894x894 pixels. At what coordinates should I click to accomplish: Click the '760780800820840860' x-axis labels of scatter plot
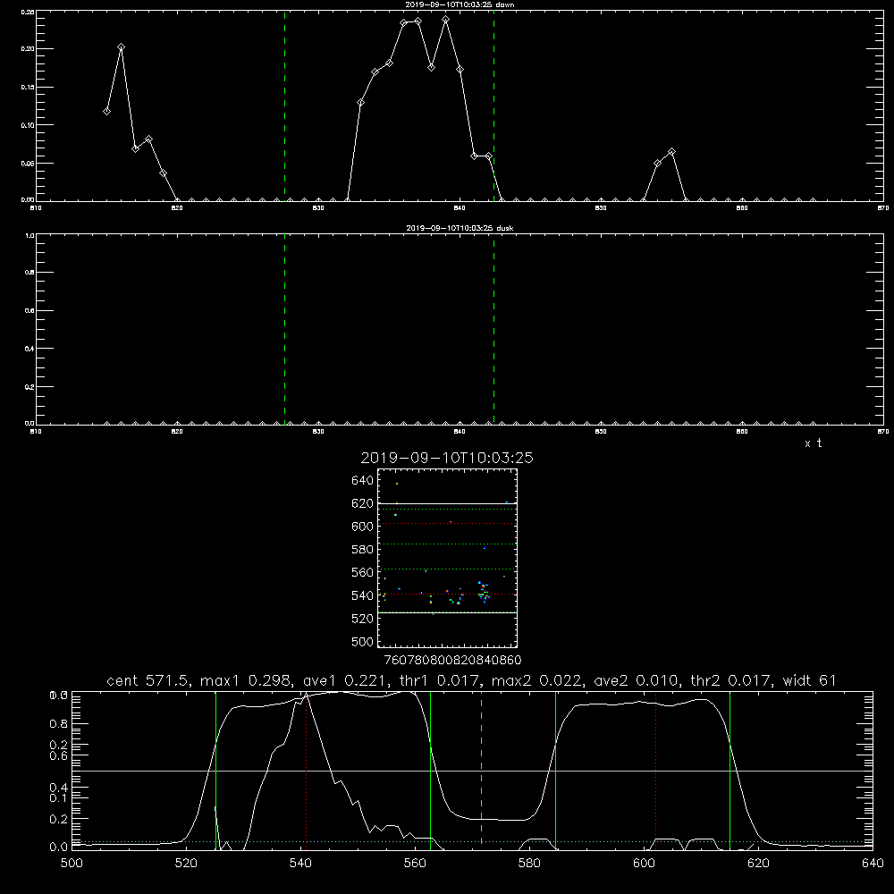[x=452, y=661]
